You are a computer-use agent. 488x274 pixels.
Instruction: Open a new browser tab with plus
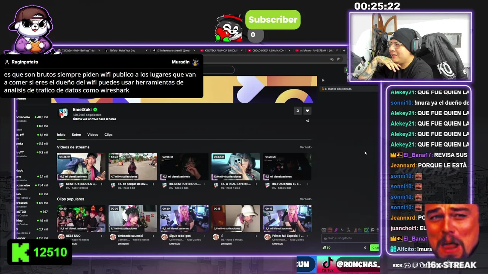[344, 50]
